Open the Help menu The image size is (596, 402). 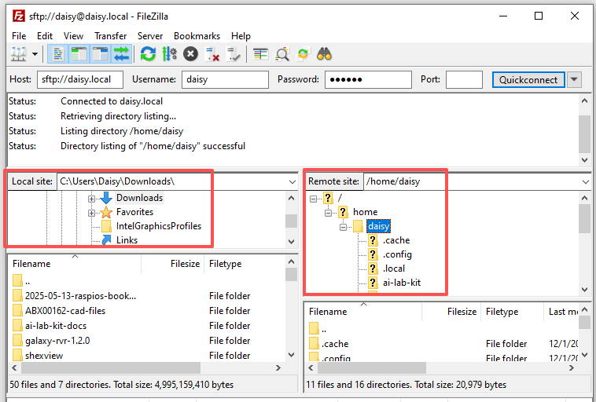point(241,36)
